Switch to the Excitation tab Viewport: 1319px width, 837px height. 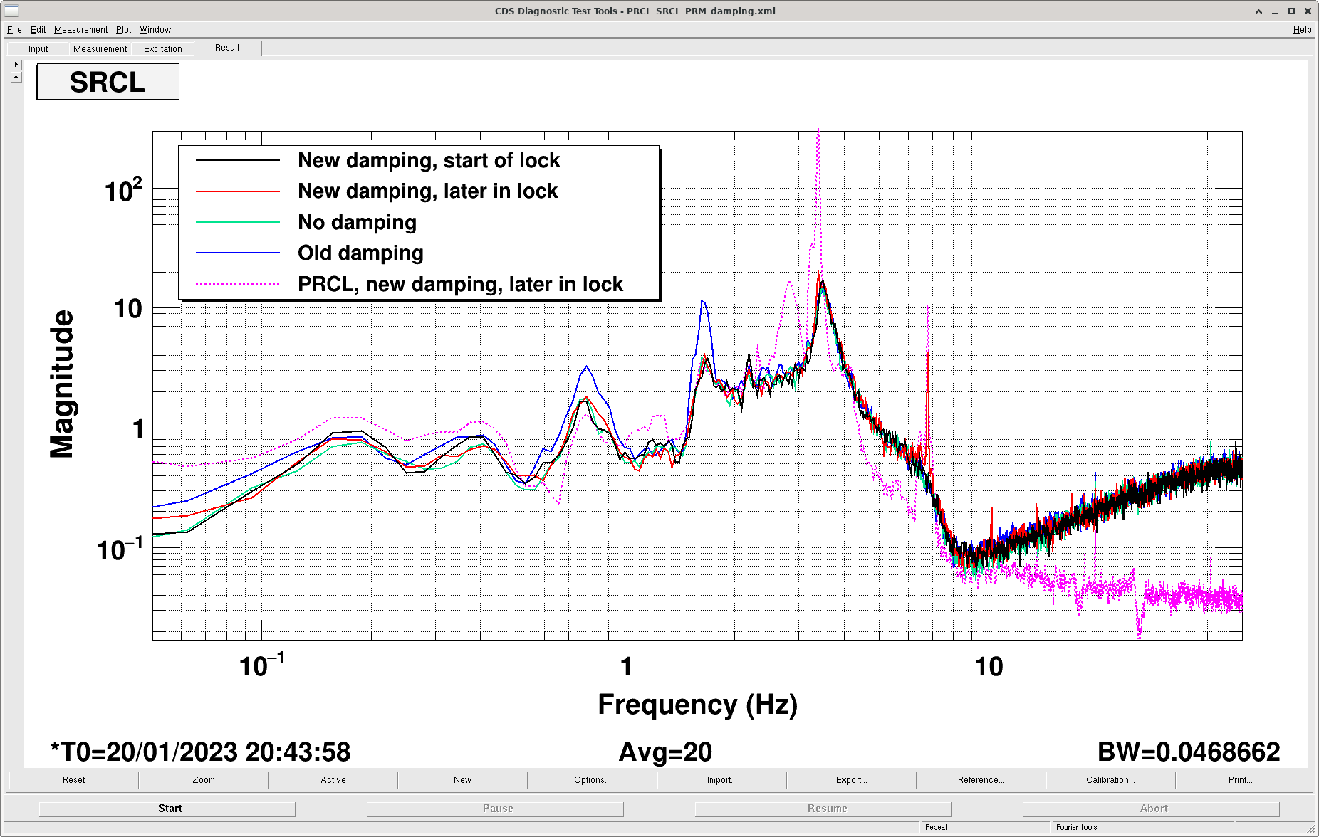(x=163, y=49)
